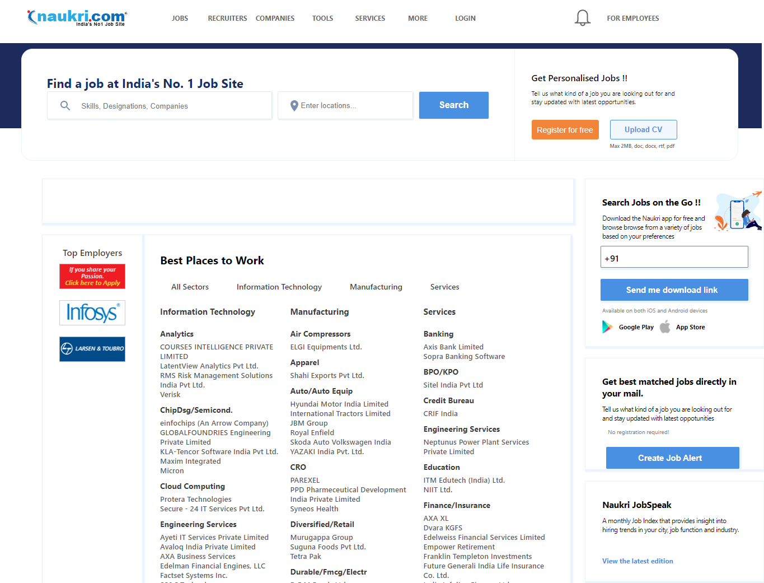The width and height of the screenshot is (764, 583).
Task: Select the Information Technology sector tab
Action: coord(279,287)
